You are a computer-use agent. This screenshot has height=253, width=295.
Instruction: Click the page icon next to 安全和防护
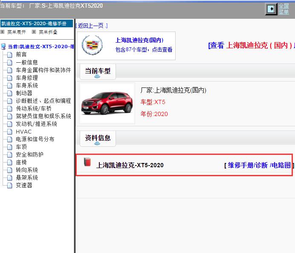10,155
